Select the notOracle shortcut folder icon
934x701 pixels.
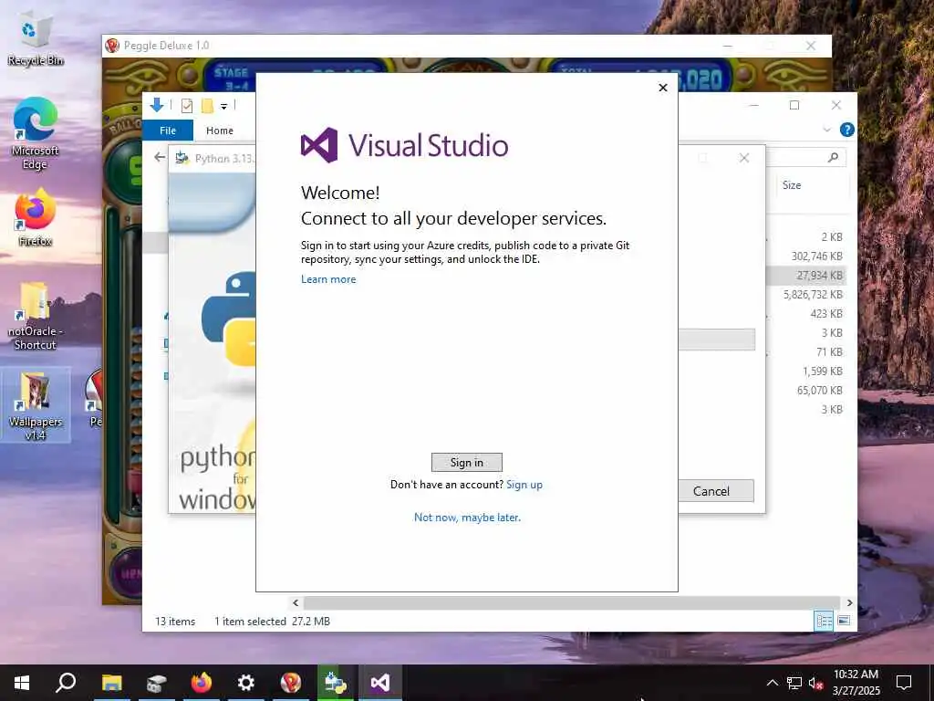point(36,316)
